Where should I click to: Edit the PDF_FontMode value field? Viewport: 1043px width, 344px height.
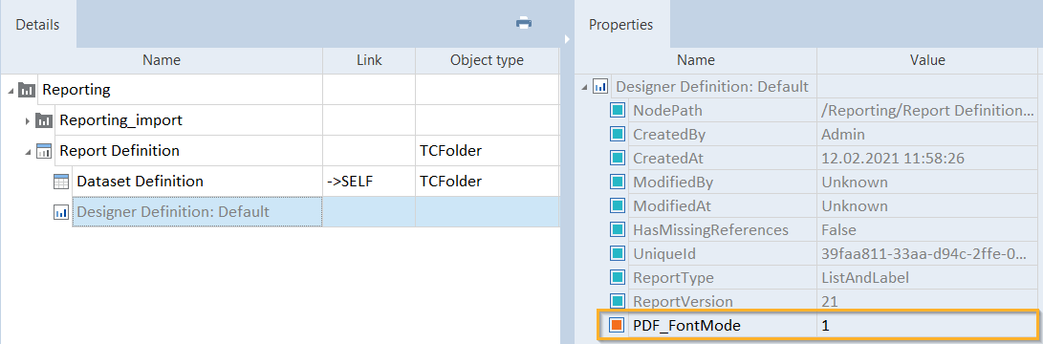926,326
